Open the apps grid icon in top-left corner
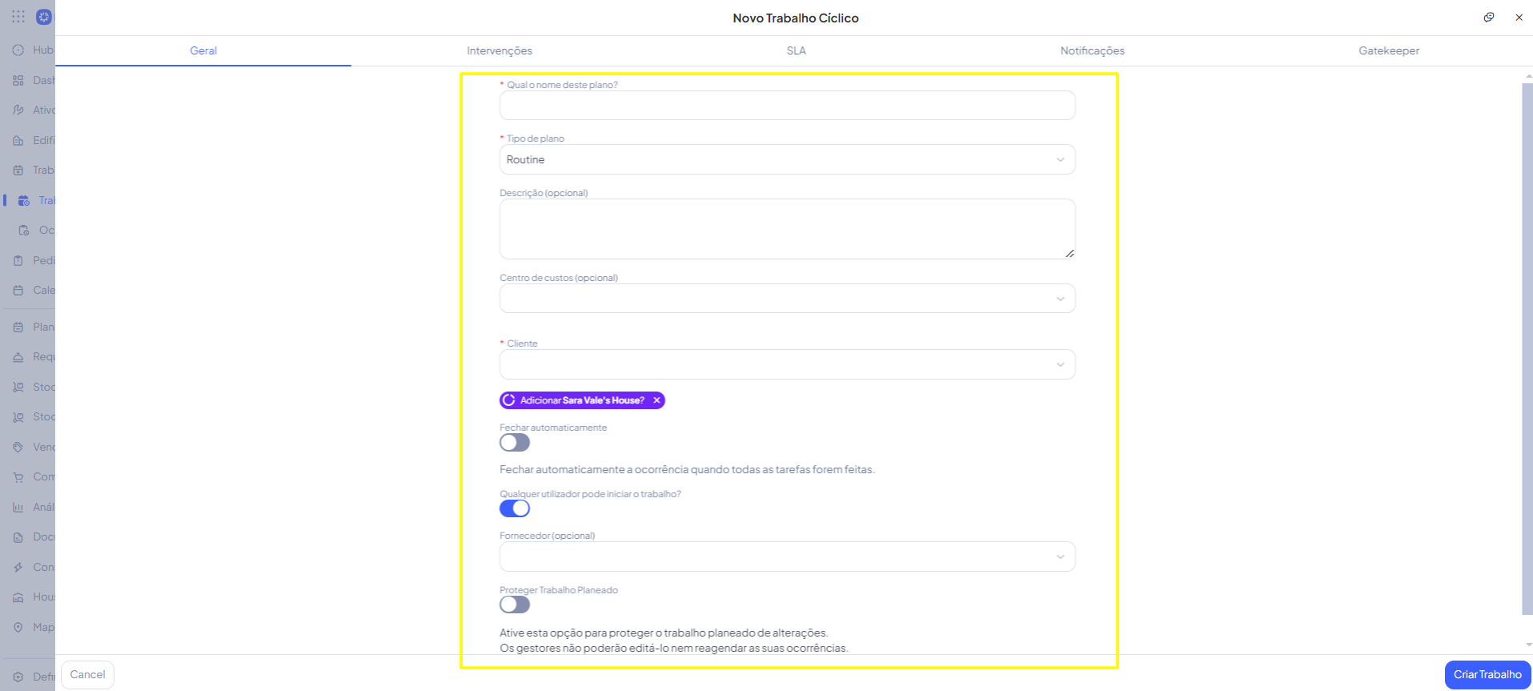This screenshot has width=1533, height=691. tap(18, 16)
